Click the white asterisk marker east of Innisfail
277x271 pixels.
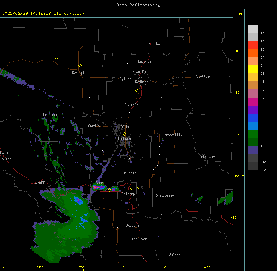[161, 98]
